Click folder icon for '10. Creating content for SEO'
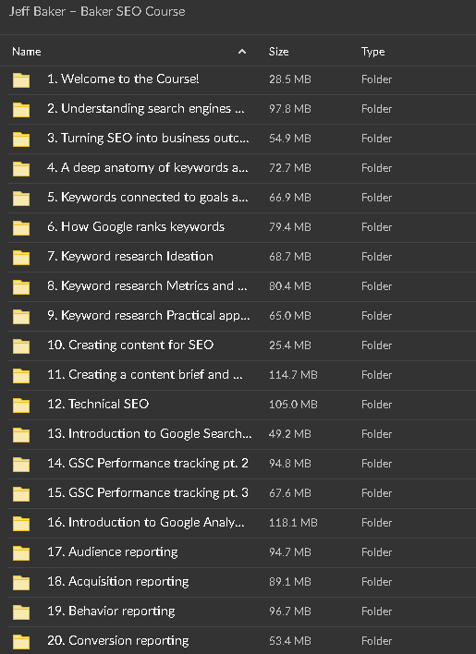This screenshot has width=476, height=654. pyautogui.click(x=21, y=346)
